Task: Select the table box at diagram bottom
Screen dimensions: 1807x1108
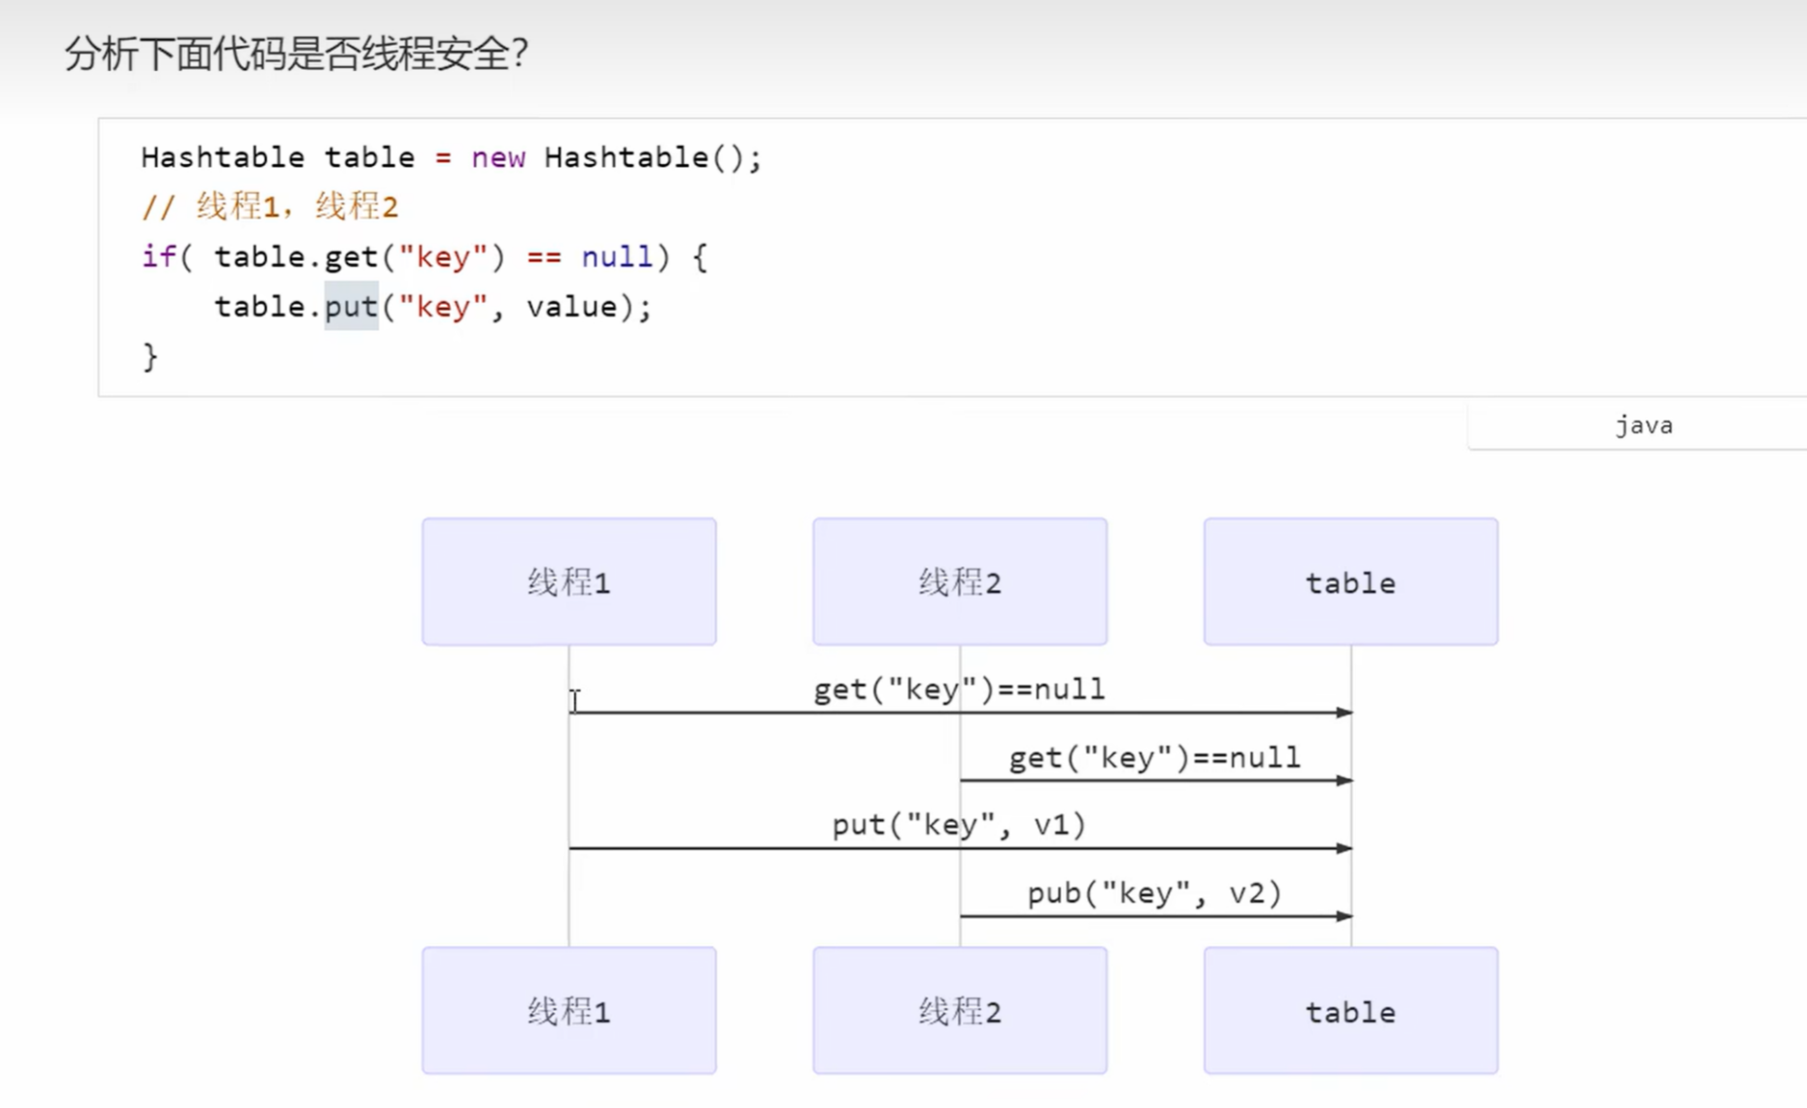Action: [1349, 1011]
